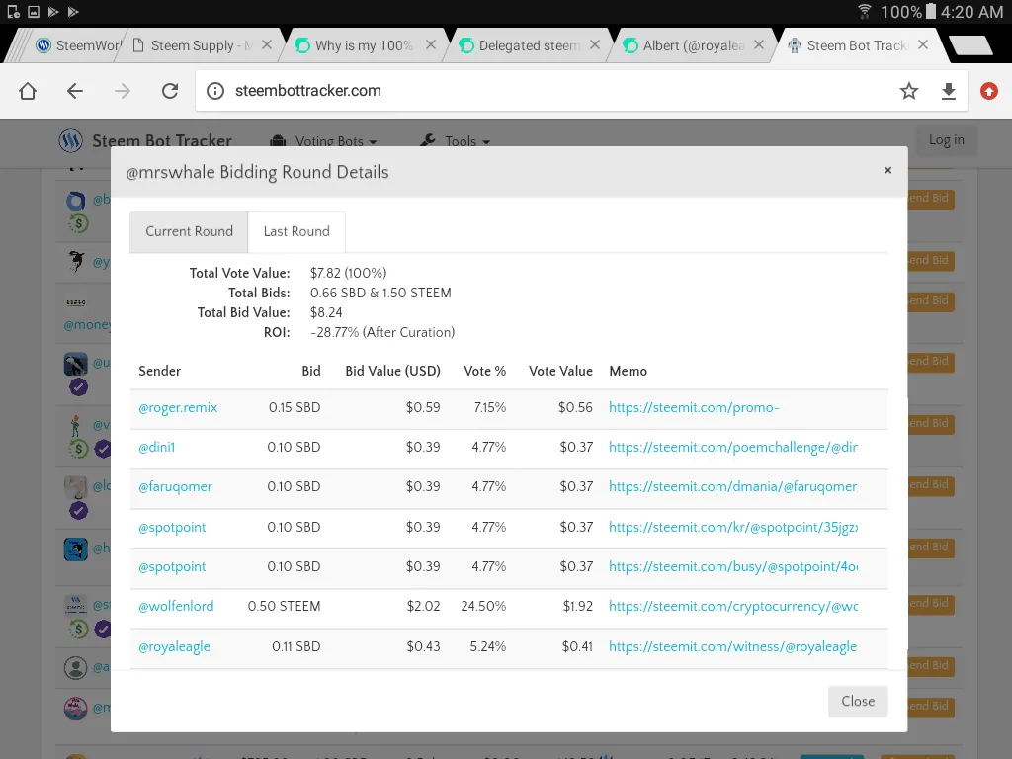
Task: Select the 0.50 STEEM bid cell
Action: tap(284, 607)
